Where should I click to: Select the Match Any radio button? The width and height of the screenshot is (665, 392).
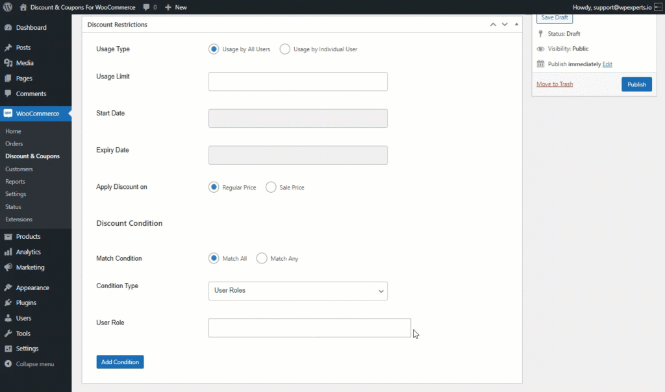point(262,258)
